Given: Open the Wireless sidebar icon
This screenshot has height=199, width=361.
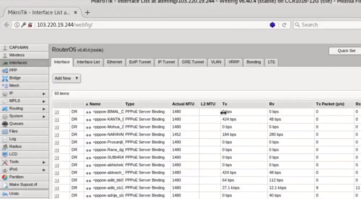Looking at the screenshot, I should pos(5,55).
